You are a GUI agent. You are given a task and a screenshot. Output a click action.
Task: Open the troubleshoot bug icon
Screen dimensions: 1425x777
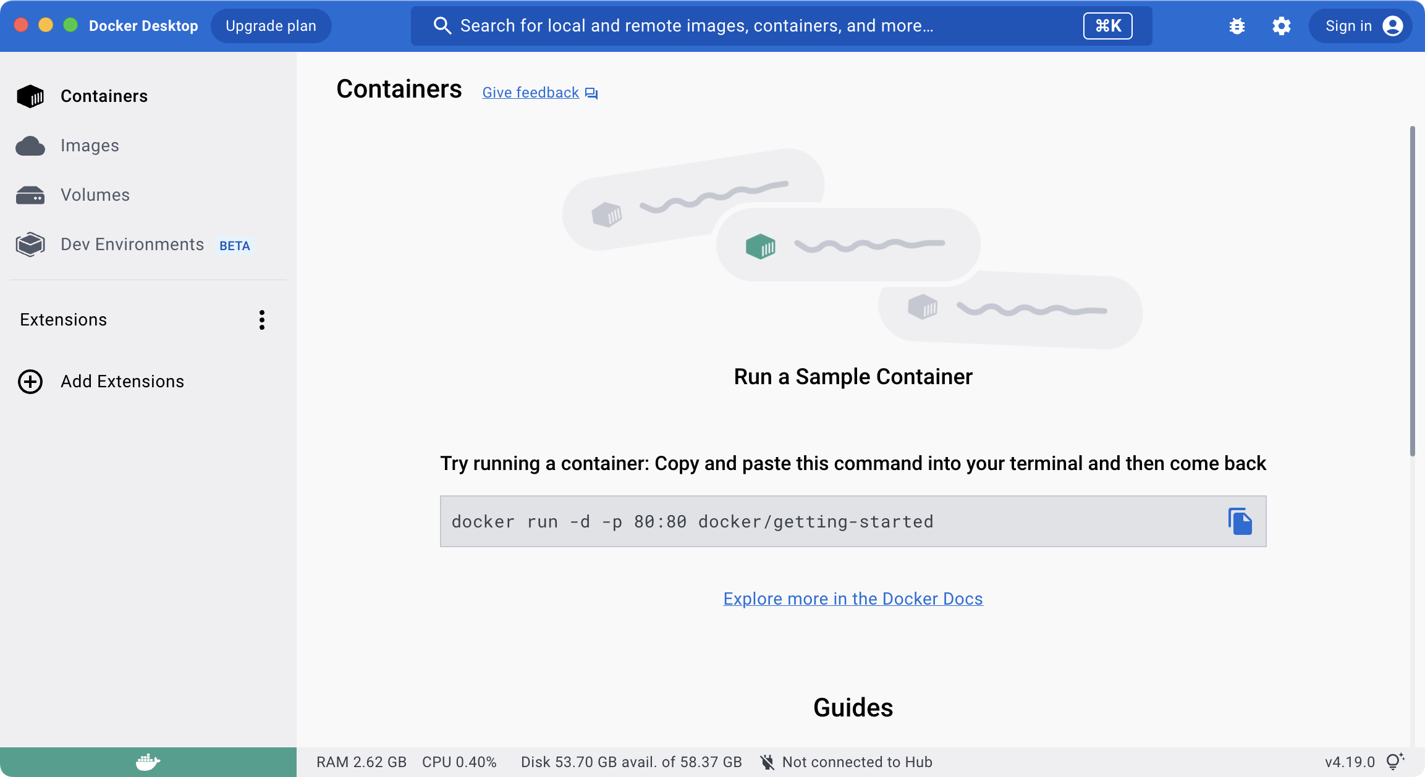pyautogui.click(x=1237, y=26)
